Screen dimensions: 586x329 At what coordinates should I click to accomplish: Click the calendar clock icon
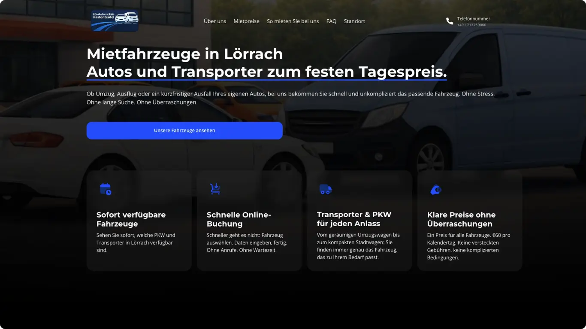point(106,189)
